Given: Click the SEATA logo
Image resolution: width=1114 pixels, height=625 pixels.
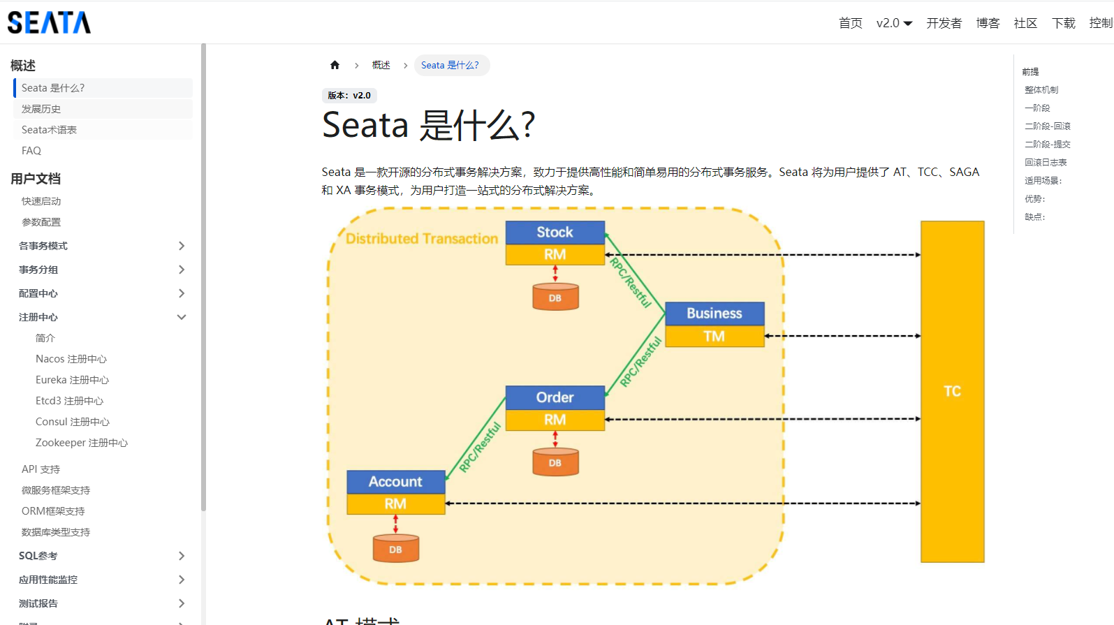Looking at the screenshot, I should point(49,22).
